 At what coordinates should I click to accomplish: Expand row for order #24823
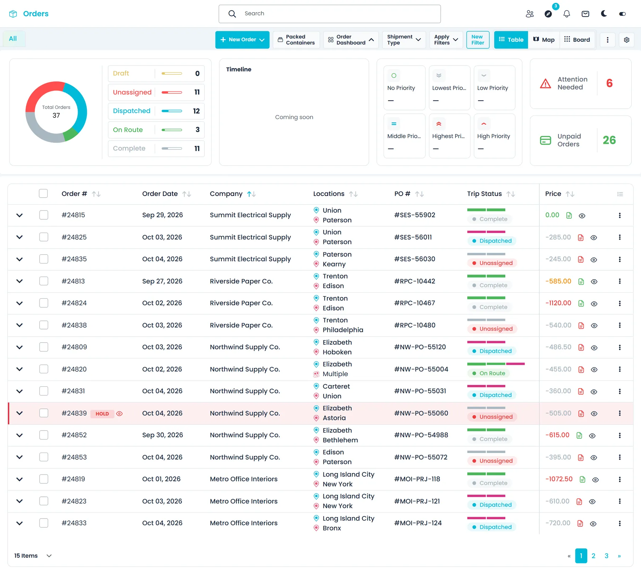(x=20, y=501)
